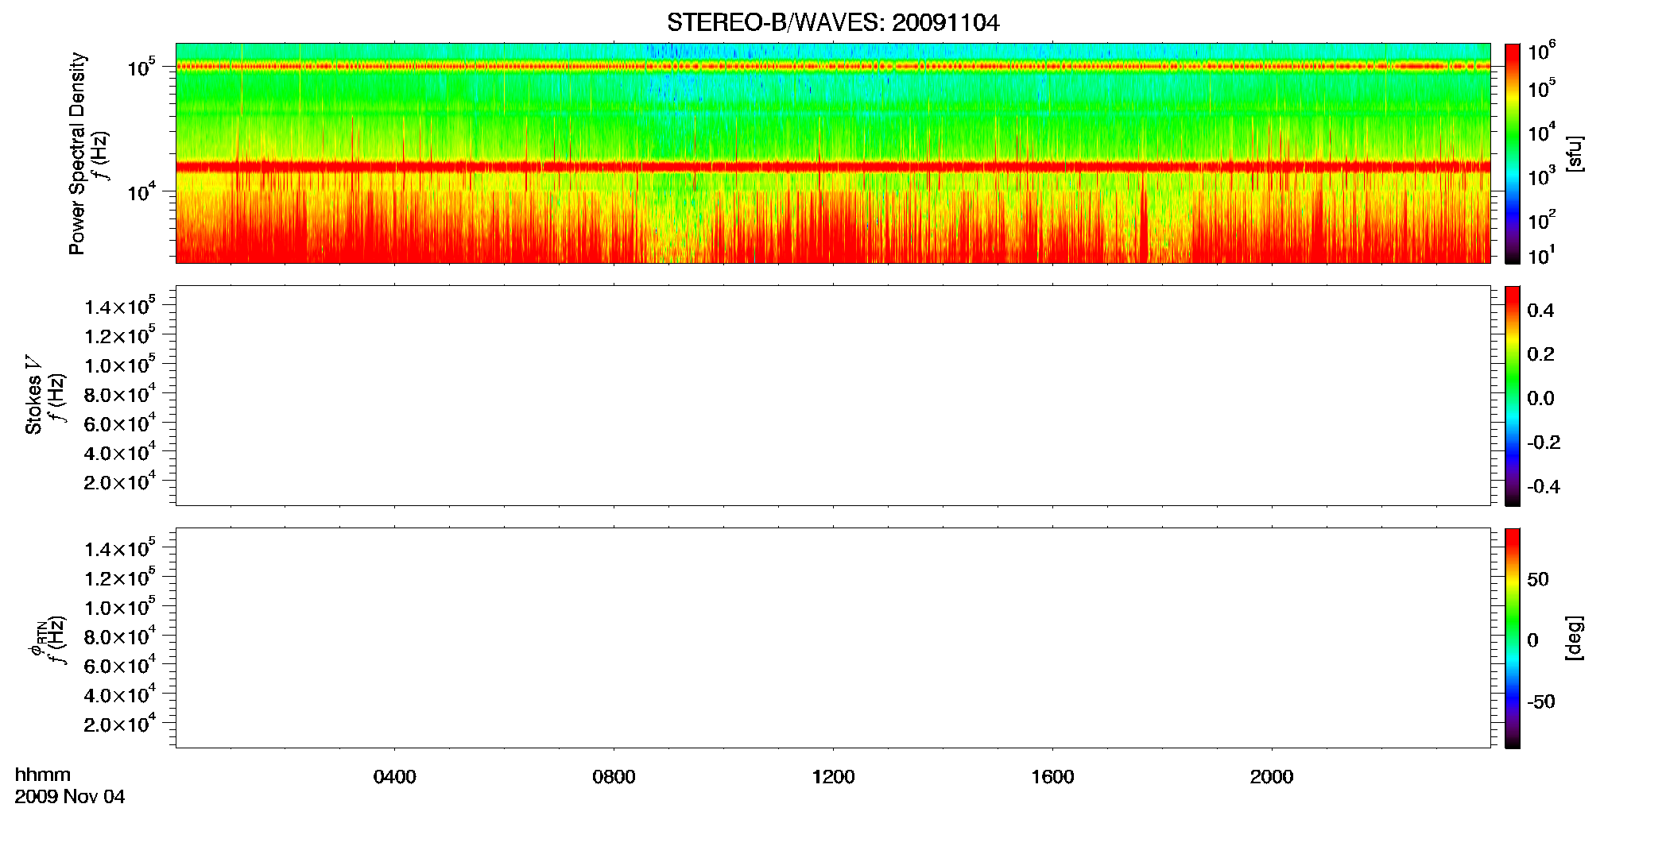Click the [sfu] units label
The width and height of the screenshot is (1666, 858).
click(1574, 153)
